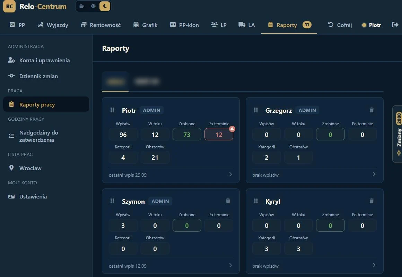Click the Kyryl card name
The height and width of the screenshot is (277, 402).
[x=273, y=202]
